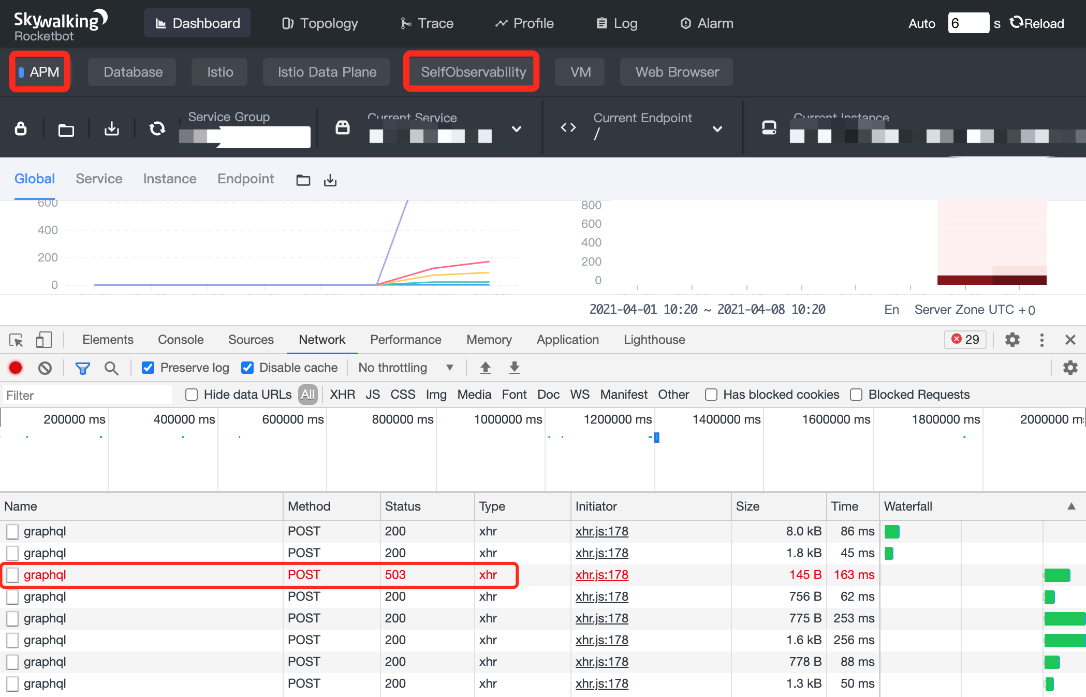Toggle the network filter funnel icon
This screenshot has height=697, width=1086.
click(82, 368)
